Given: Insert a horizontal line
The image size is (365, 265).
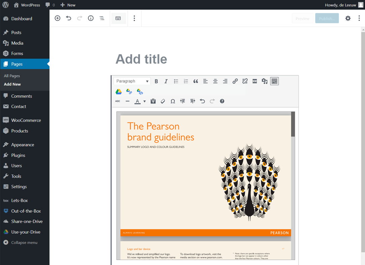Looking at the screenshot, I should tap(127, 101).
